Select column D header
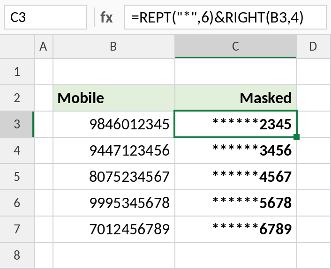The width and height of the screenshot is (331, 269). click(314, 46)
